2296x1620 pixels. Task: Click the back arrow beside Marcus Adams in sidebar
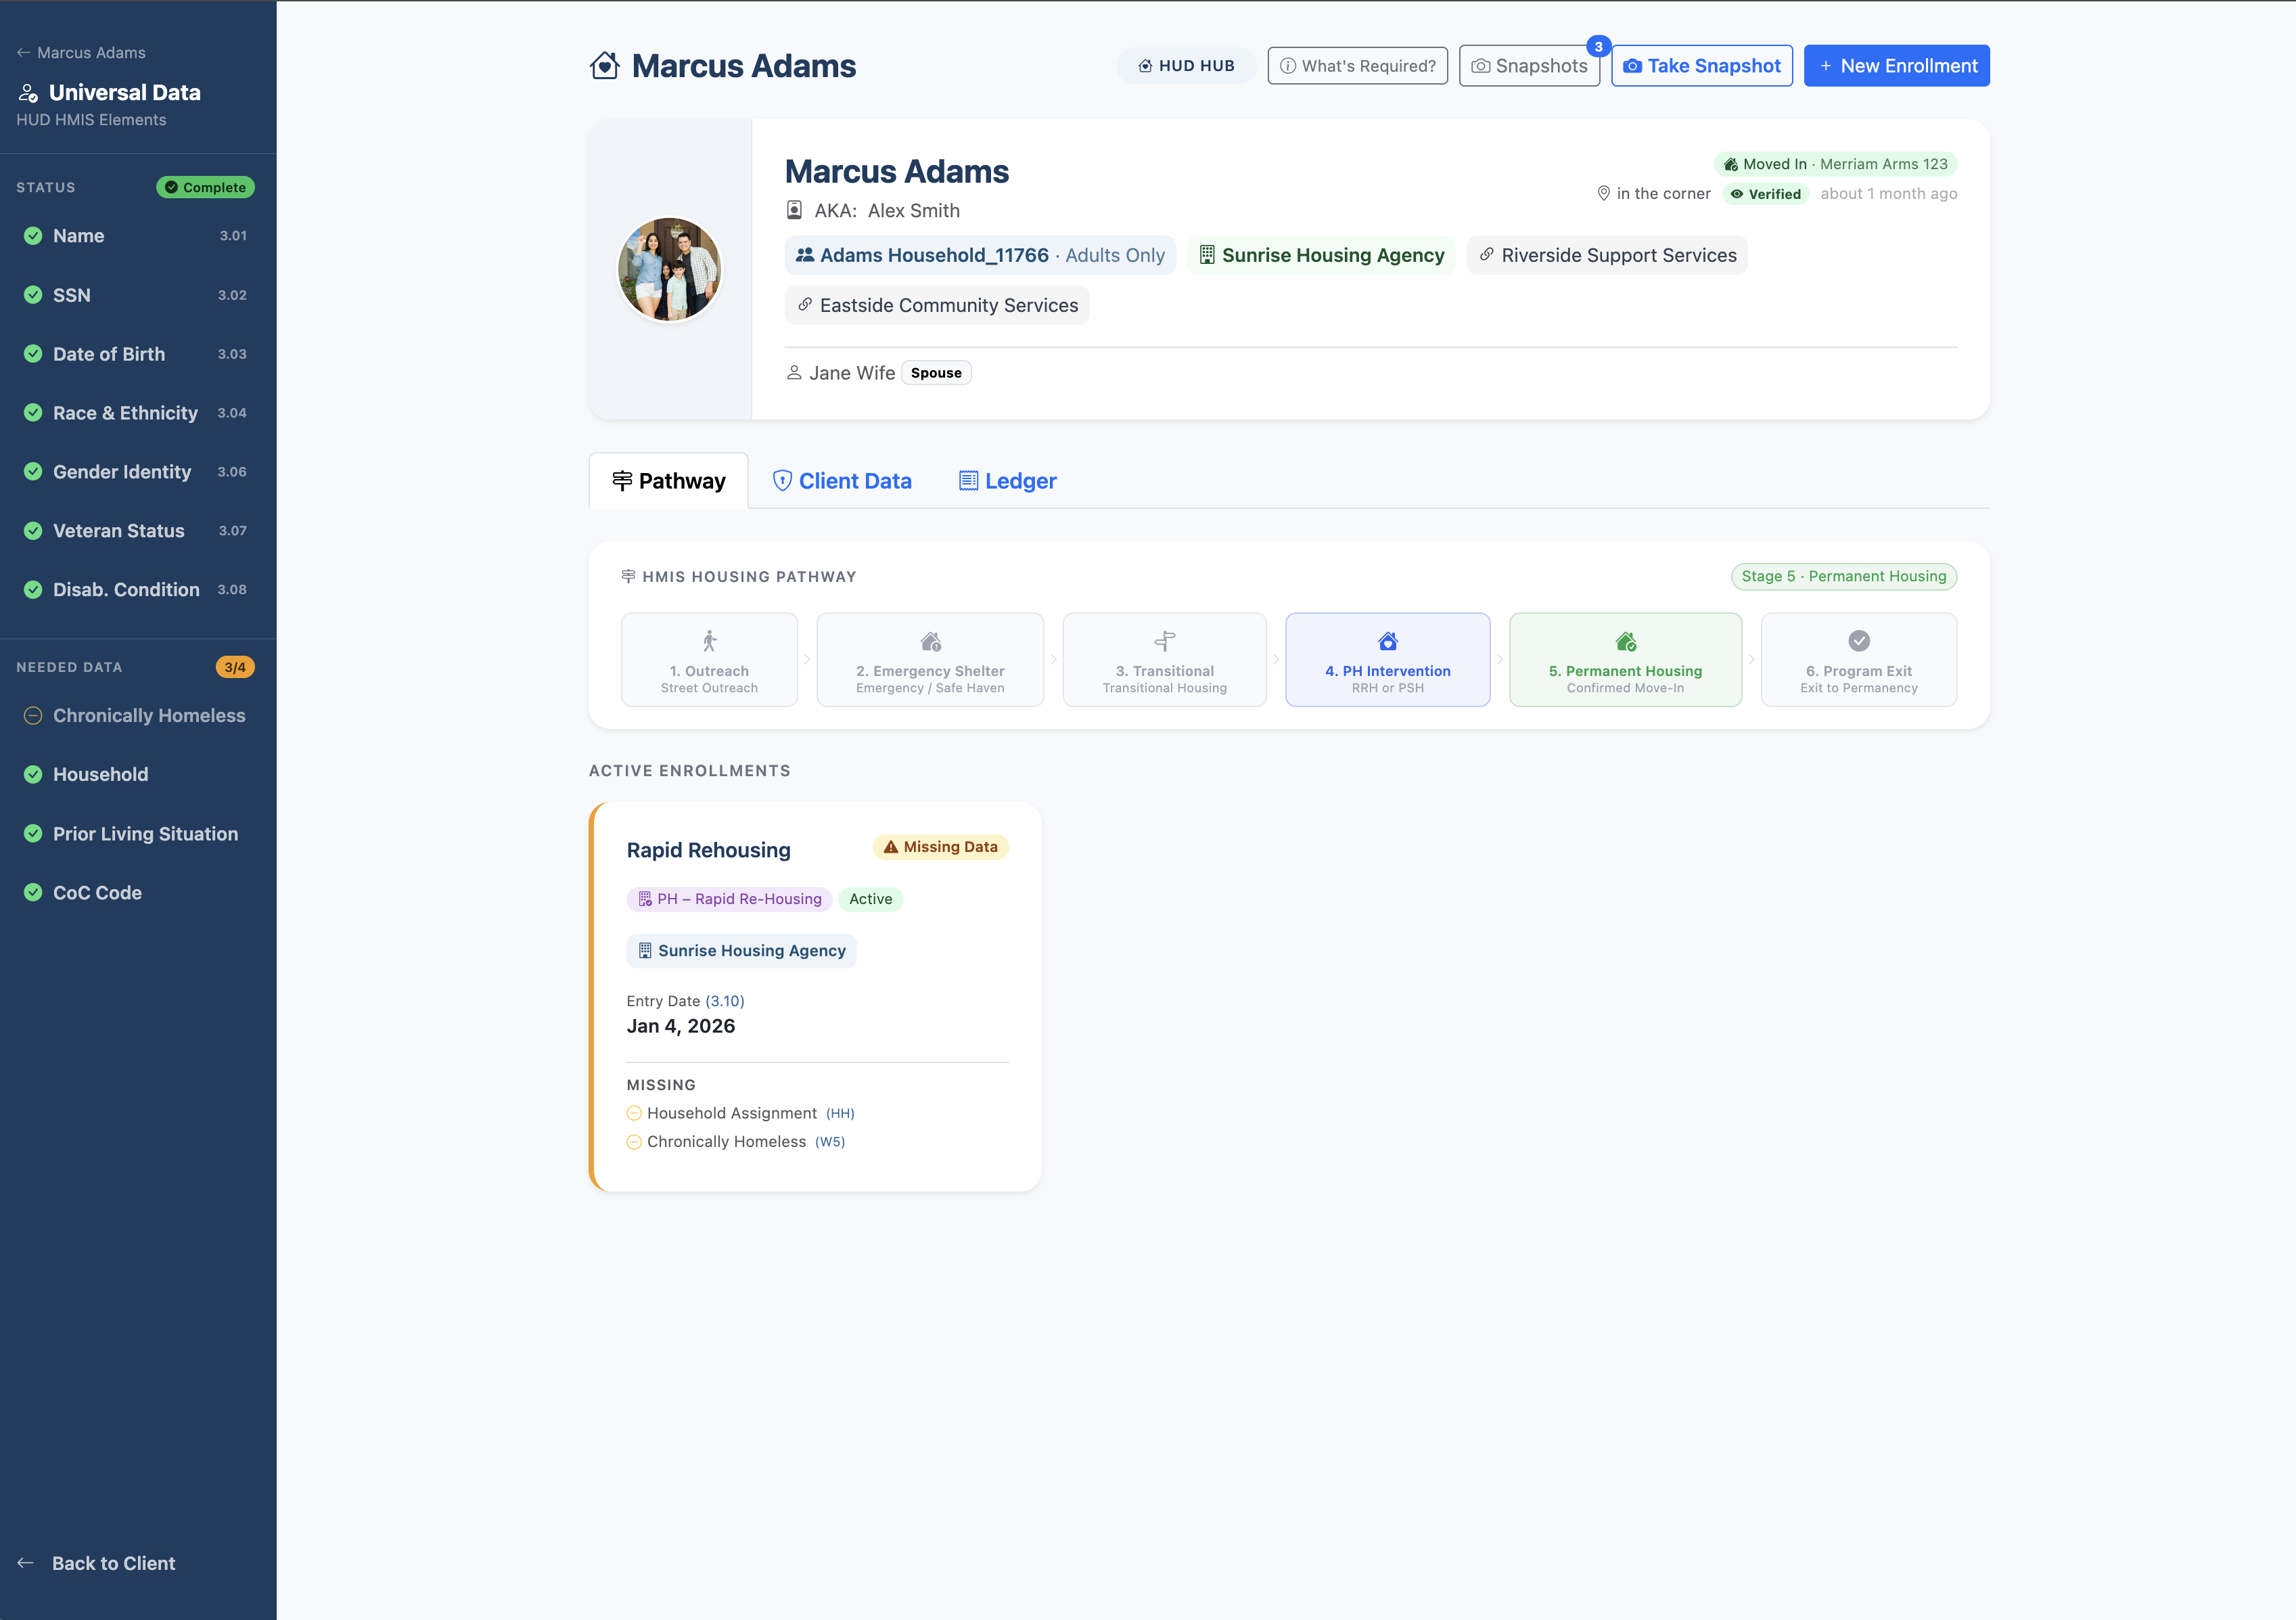[23, 53]
